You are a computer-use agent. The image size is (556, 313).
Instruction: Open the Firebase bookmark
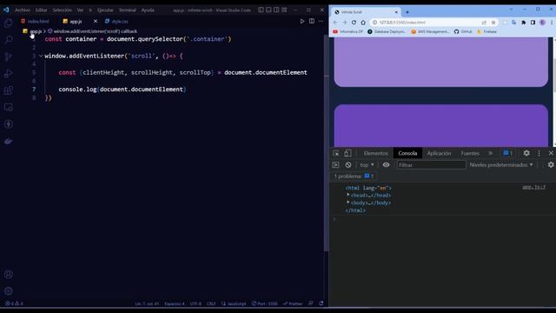[486, 31]
